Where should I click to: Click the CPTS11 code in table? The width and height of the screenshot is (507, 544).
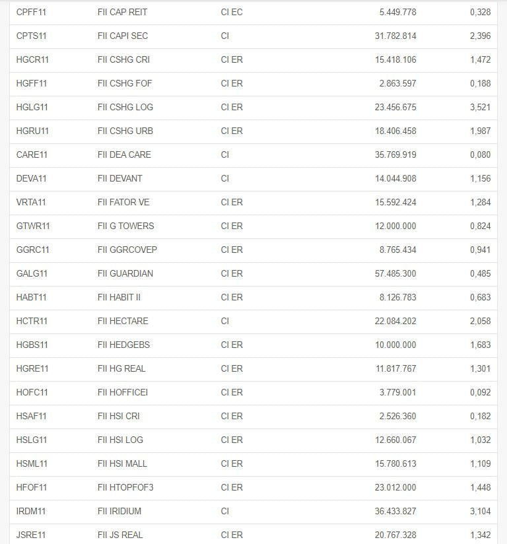pos(31,36)
